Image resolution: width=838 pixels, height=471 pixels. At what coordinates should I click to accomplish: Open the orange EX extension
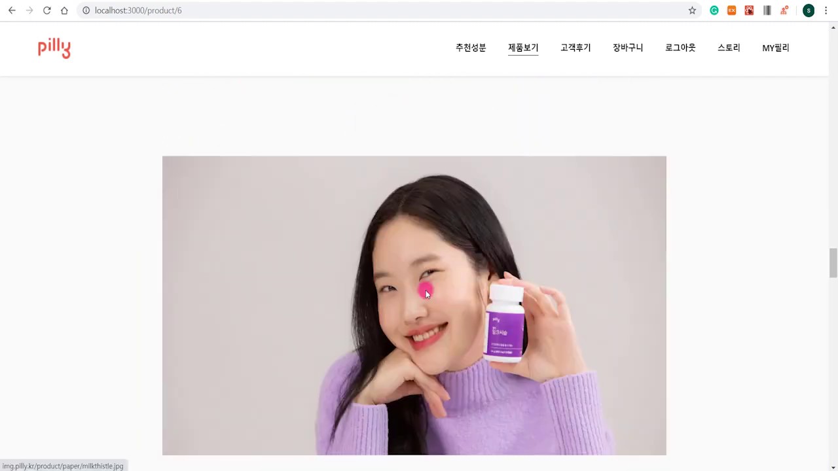pyautogui.click(x=732, y=10)
